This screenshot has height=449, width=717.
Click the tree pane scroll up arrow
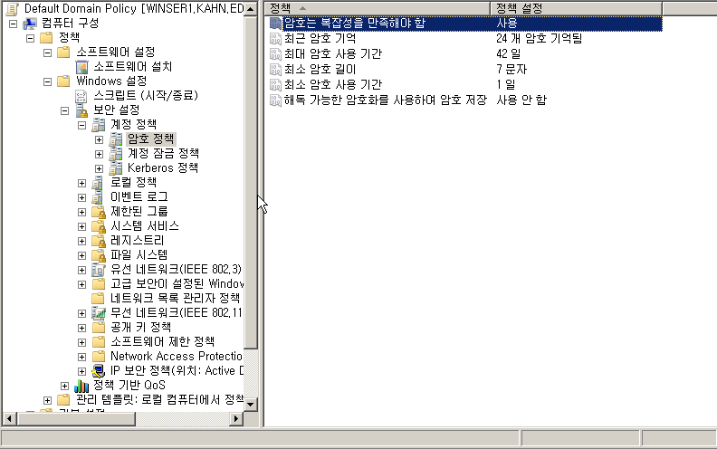click(251, 9)
